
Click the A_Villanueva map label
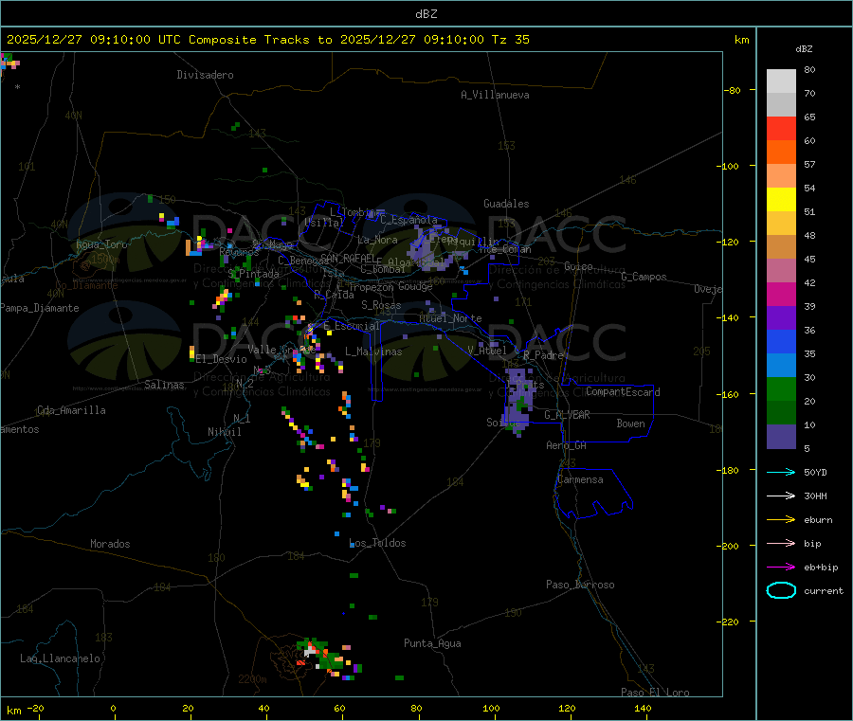(495, 95)
